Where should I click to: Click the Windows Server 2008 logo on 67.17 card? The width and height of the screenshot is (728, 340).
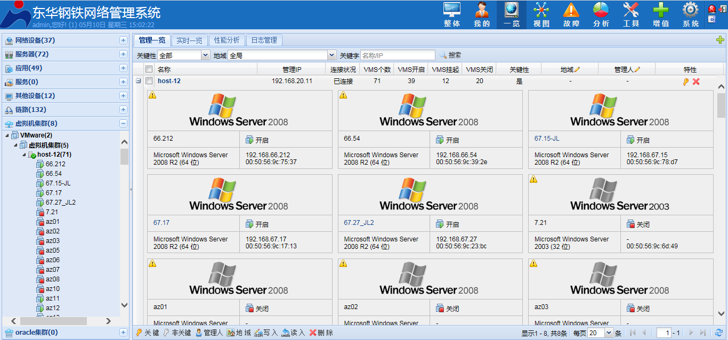click(239, 195)
